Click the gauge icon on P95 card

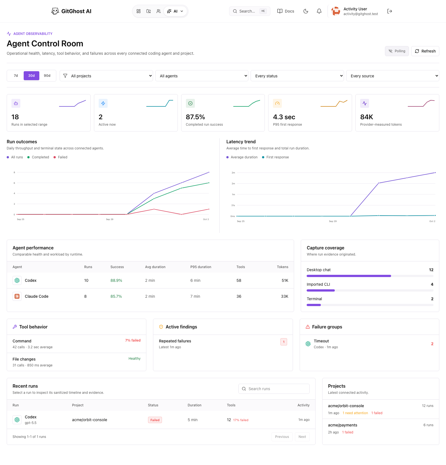[x=277, y=103]
